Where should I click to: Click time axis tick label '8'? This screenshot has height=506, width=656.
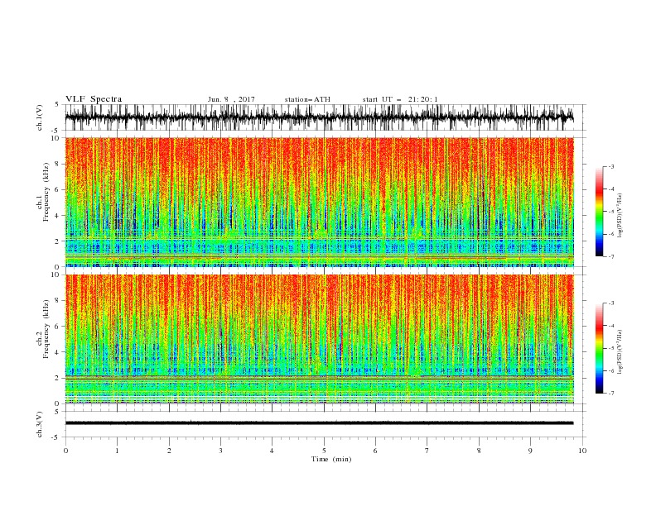[479, 451]
